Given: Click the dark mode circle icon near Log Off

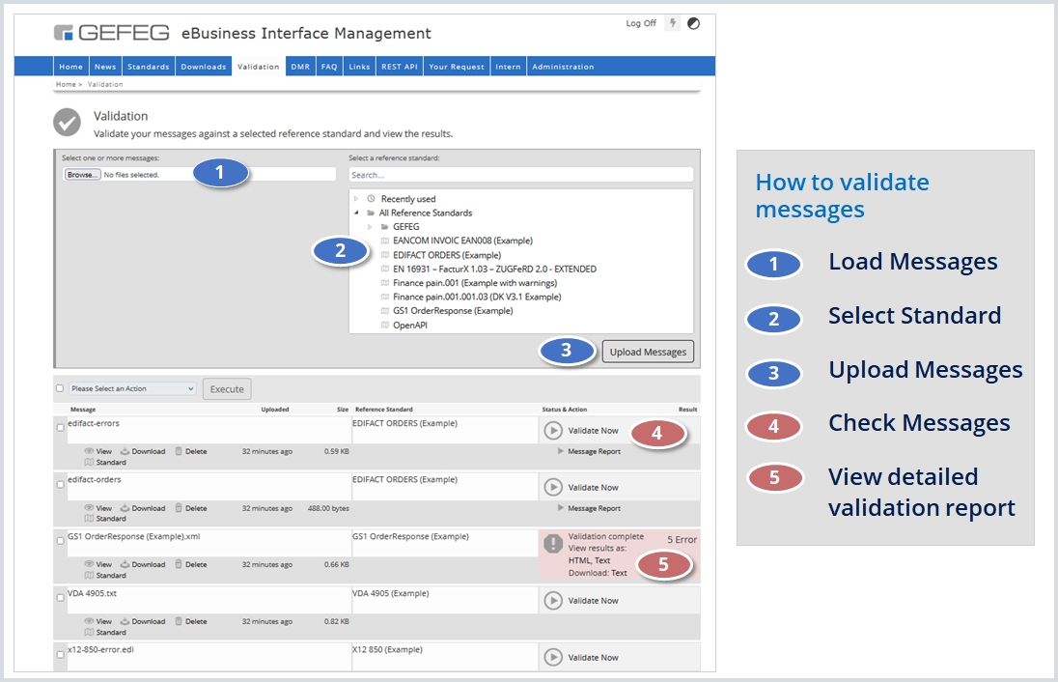Looking at the screenshot, I should pyautogui.click(x=693, y=22).
